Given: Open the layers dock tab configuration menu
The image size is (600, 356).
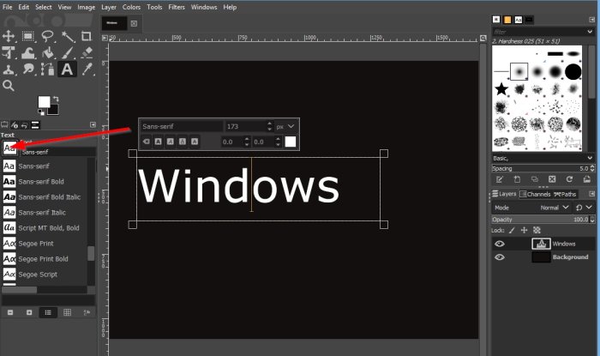Looking at the screenshot, I should (592, 194).
